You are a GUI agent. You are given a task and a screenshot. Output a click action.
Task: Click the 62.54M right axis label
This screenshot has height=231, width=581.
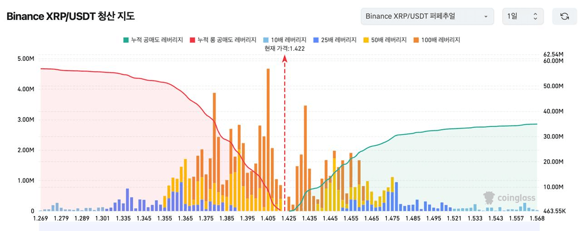(553, 54)
